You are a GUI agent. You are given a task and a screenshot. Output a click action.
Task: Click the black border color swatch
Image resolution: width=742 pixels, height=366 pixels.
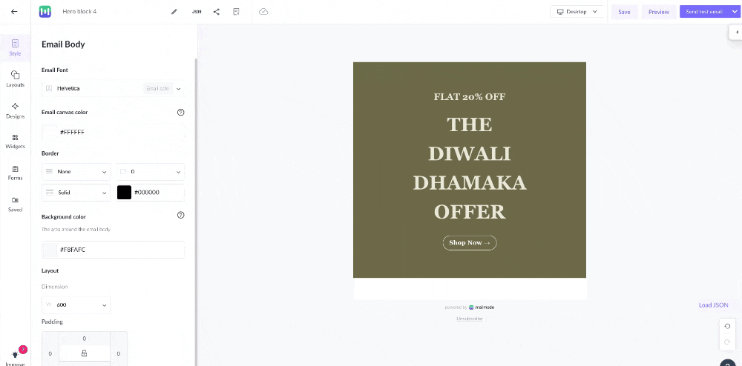(124, 192)
